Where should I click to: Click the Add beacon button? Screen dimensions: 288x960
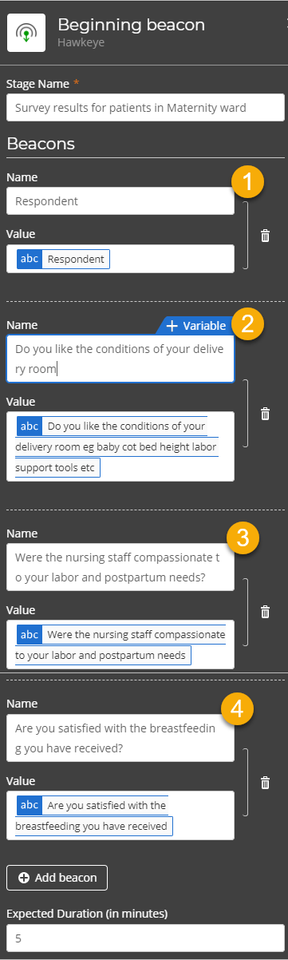[57, 877]
